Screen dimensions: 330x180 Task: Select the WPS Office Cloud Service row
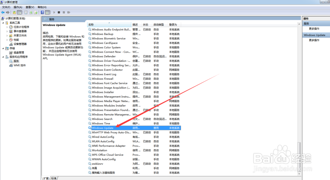pyautogui.click(x=134, y=155)
